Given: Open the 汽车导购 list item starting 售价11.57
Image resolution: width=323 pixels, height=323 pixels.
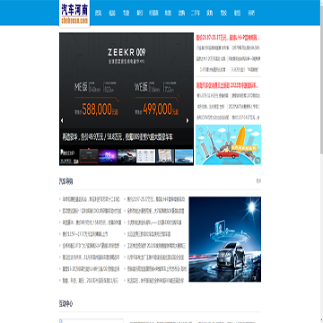Looking at the screenshot, I should click(85, 234).
